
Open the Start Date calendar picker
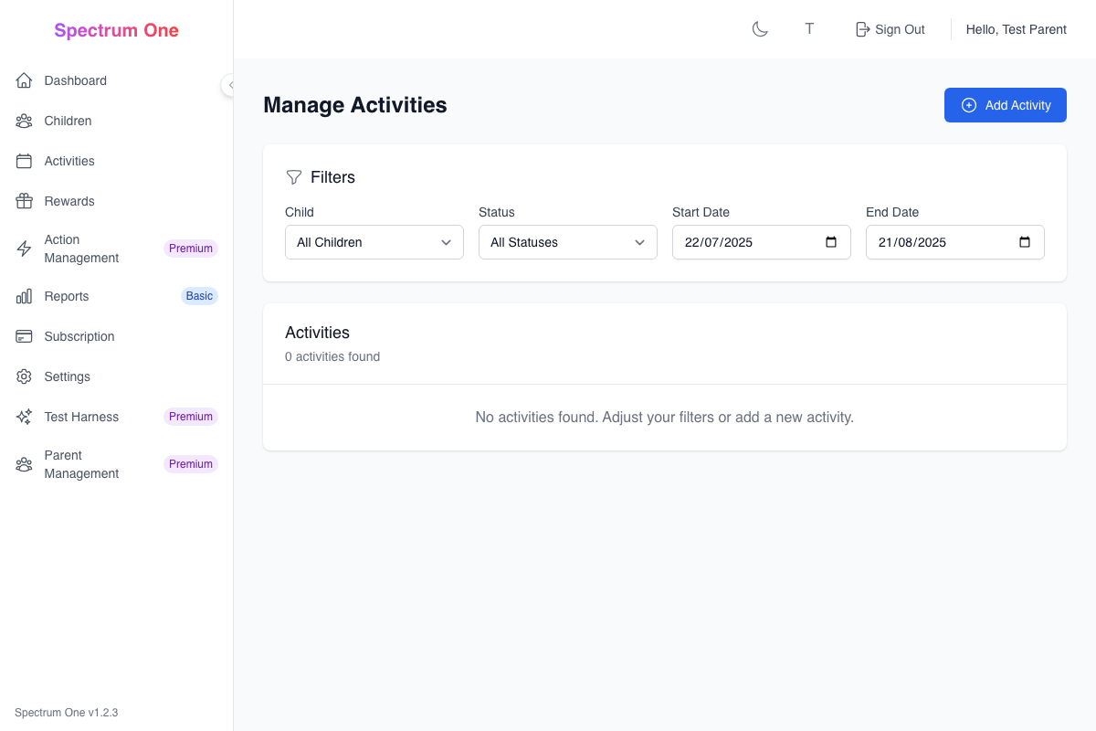830,242
